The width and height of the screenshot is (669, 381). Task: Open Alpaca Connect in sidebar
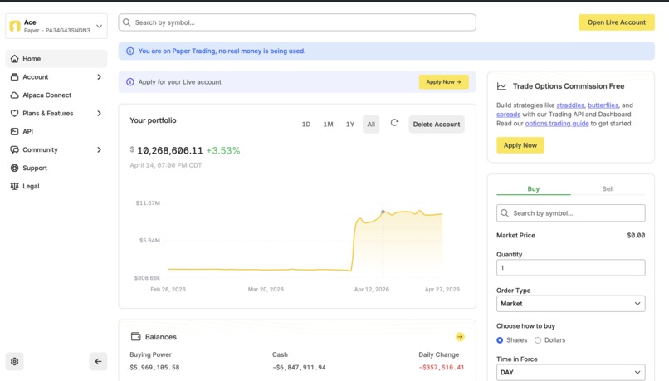coord(56,95)
